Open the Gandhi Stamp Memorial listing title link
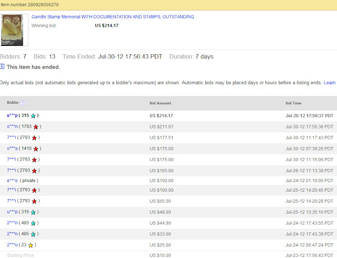The image size is (337, 258). (x=113, y=17)
